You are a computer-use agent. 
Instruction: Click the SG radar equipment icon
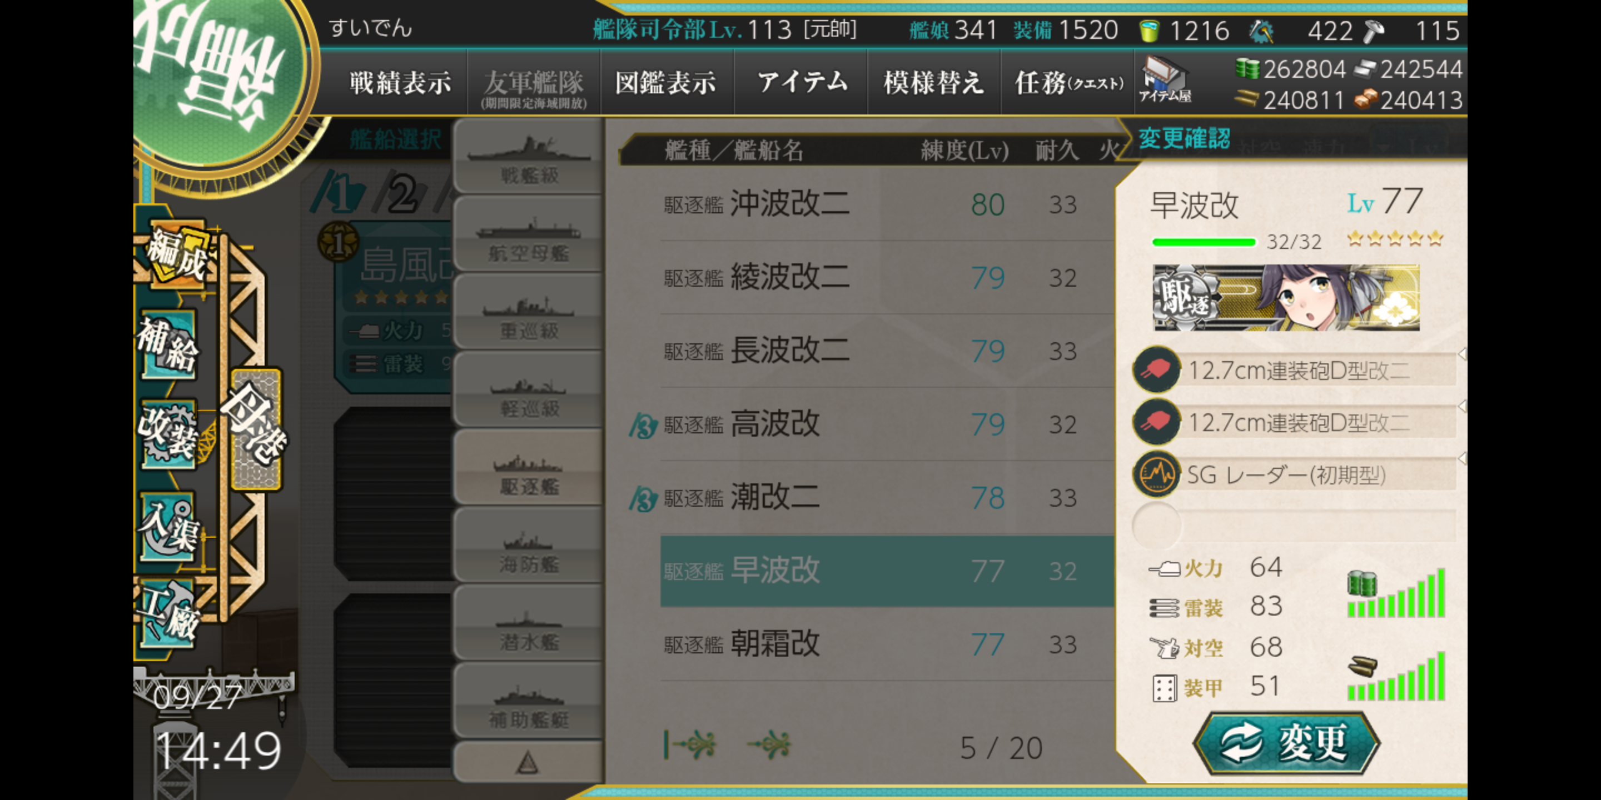pyautogui.click(x=1156, y=474)
